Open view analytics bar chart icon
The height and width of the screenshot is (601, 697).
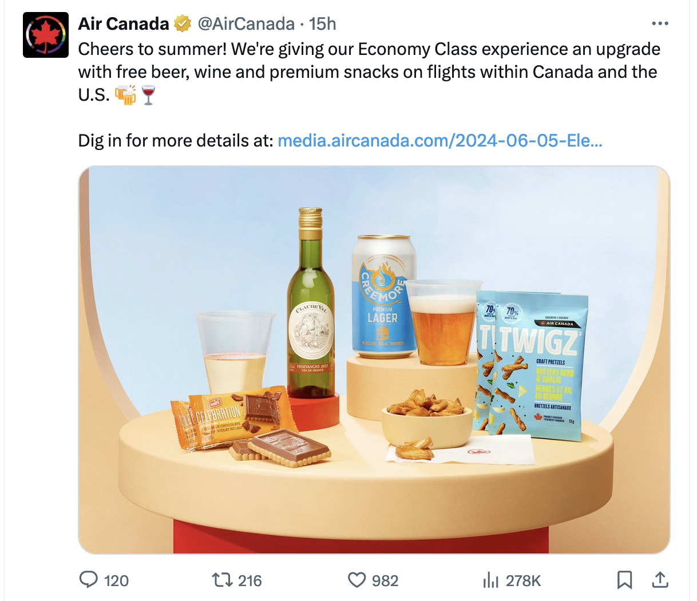pos(491,580)
